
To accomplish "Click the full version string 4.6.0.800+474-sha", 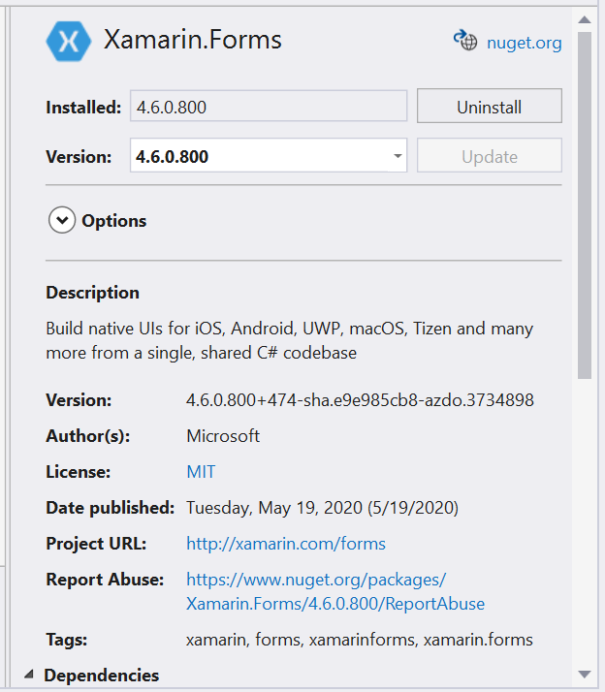I will coord(360,400).
